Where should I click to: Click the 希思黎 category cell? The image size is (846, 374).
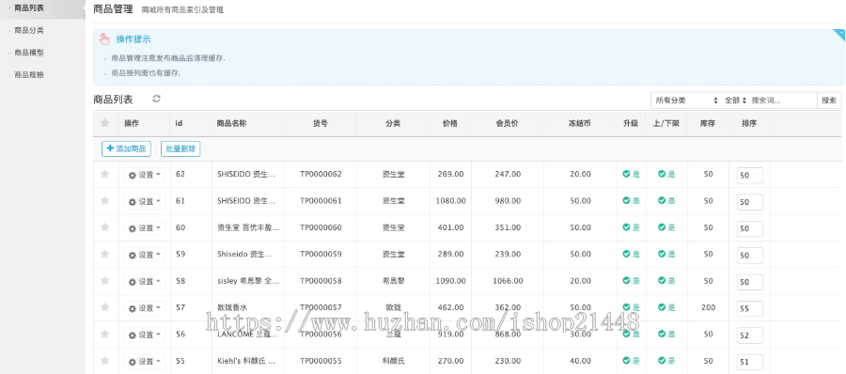pos(393,281)
